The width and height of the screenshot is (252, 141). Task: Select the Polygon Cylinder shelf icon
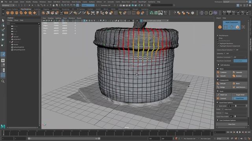coord(17,13)
